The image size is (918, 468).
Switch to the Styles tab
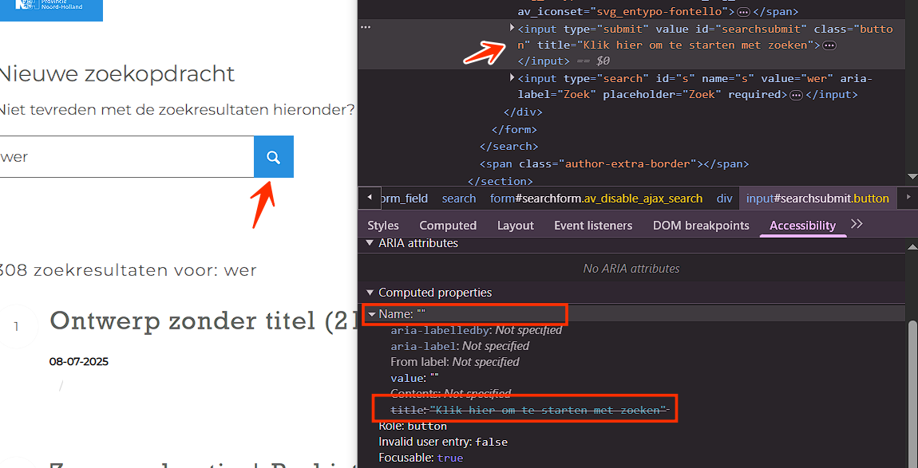(383, 226)
